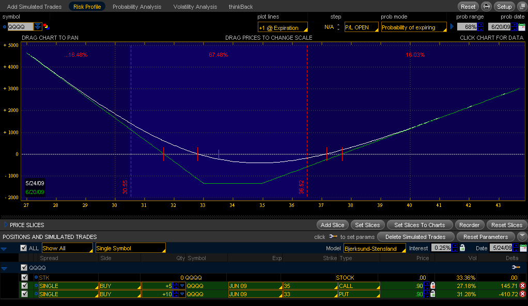Image resolution: width=528 pixels, height=306 pixels.
Task: Uncheck the JUN 09 33 PUT row checkbox
Action: [24, 294]
